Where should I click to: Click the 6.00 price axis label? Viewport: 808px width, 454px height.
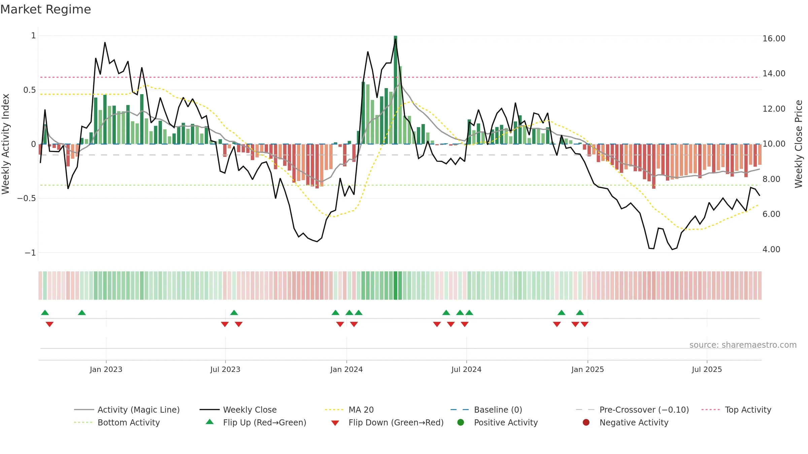tap(771, 214)
